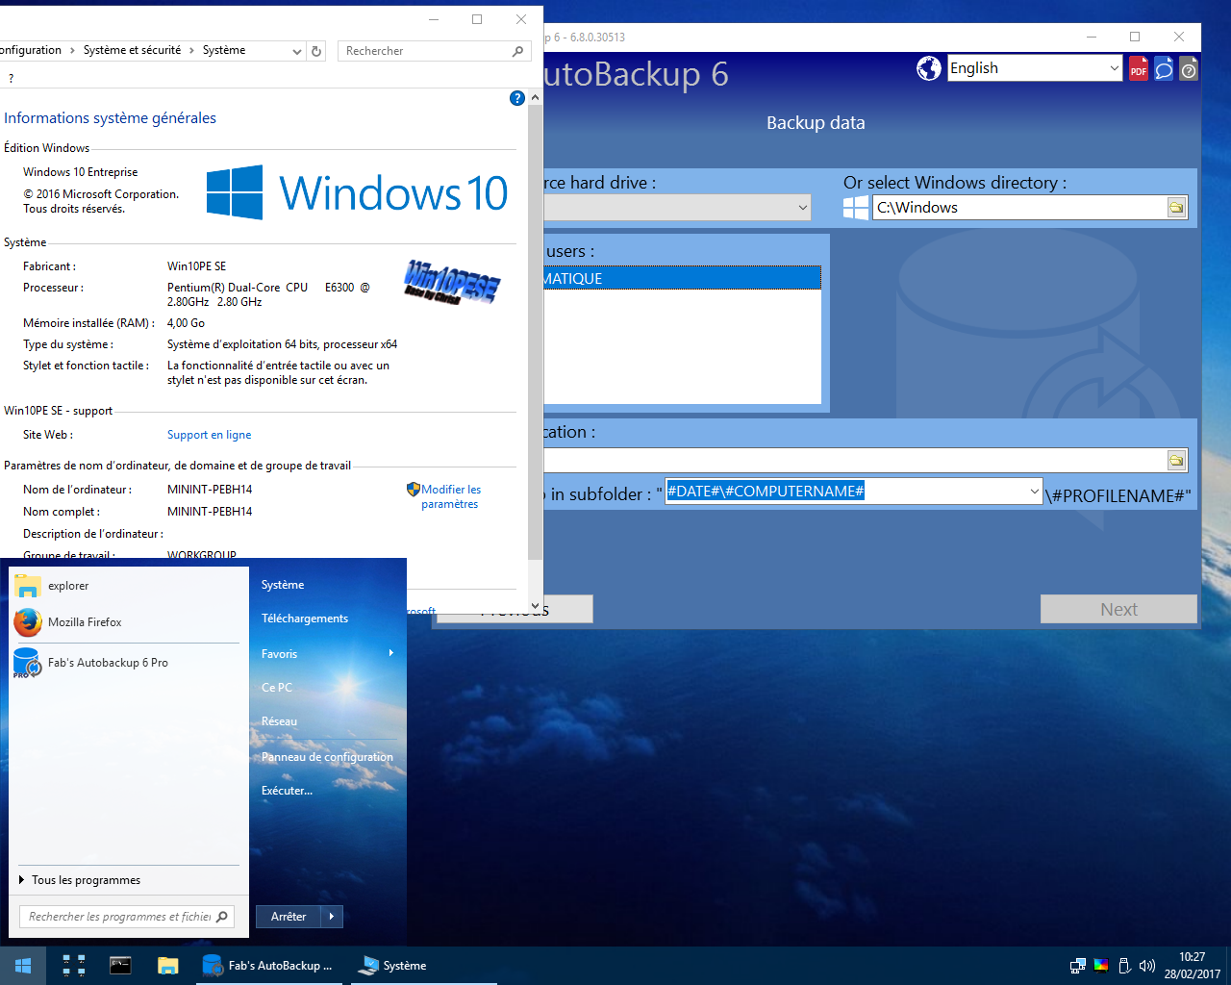Open the English language dropdown
This screenshot has height=985, width=1231.
[x=1114, y=68]
